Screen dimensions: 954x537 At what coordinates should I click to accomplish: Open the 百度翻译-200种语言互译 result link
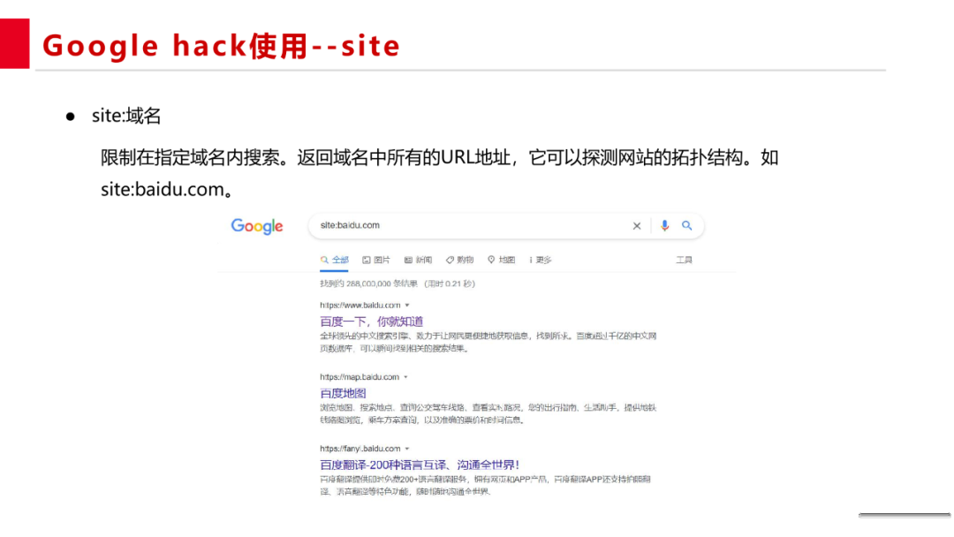coord(420,465)
